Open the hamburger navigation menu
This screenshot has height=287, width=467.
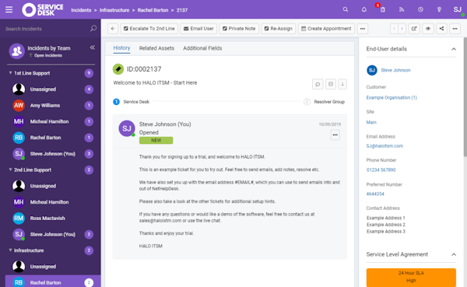click(9, 9)
